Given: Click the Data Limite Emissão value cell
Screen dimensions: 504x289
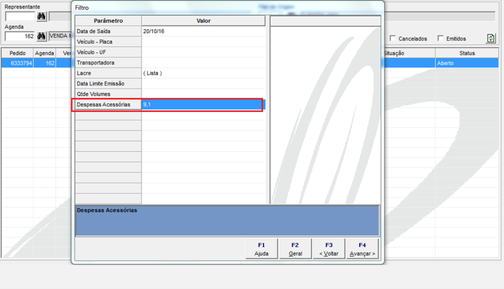Looking at the screenshot, I should [x=203, y=84].
